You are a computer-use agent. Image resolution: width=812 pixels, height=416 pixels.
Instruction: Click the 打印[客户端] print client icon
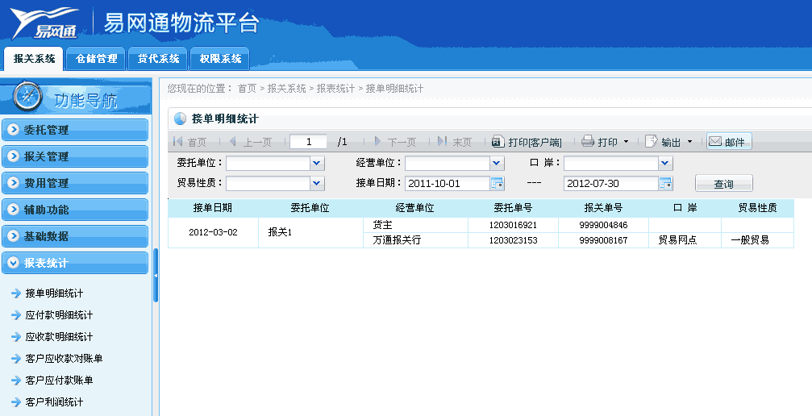498,141
